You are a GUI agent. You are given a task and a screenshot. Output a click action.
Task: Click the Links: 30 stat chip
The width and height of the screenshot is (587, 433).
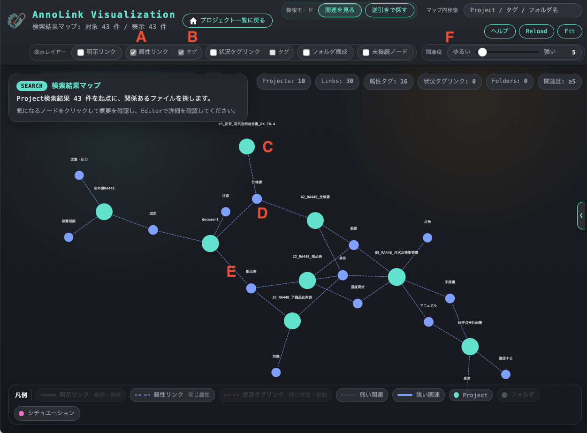[x=337, y=81]
